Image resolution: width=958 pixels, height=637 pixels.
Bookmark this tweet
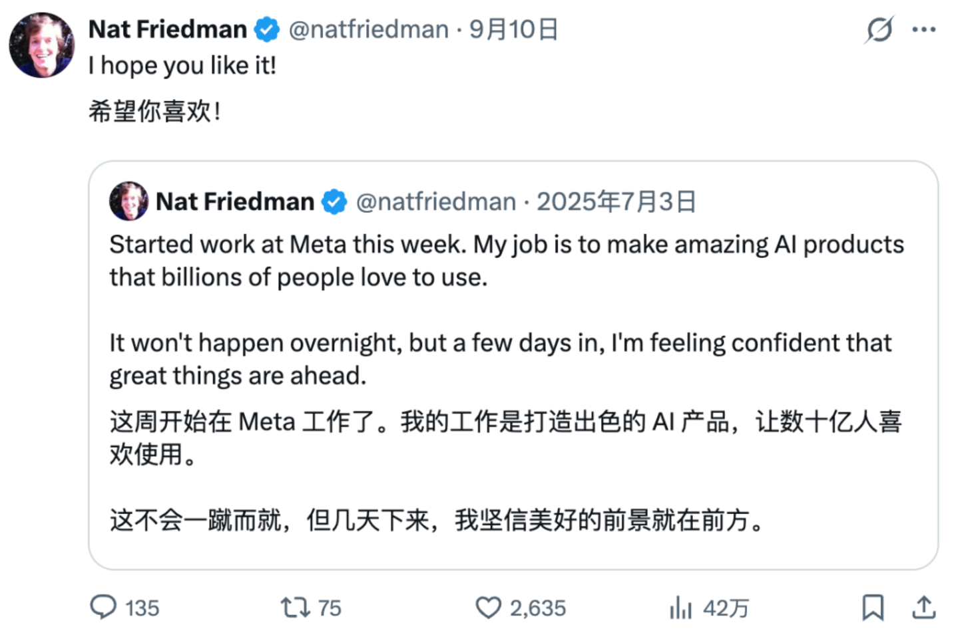pos(873,607)
